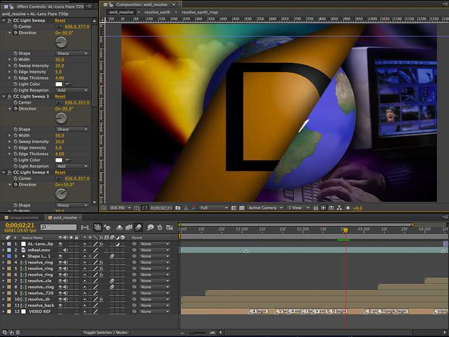Screen dimensions: 449x337
Task: Reset the CC Light Sweep 3 effect
Action: point(60,96)
